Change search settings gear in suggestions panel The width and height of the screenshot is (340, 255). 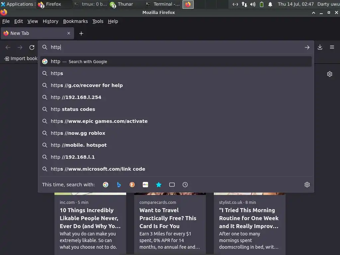(307, 185)
